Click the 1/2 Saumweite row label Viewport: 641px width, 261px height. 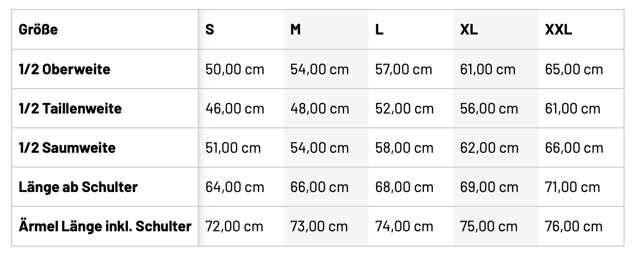tap(67, 147)
